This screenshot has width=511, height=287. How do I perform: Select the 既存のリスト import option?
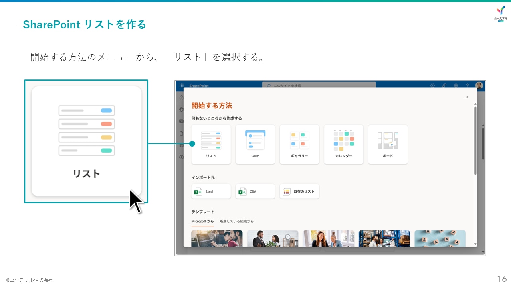point(299,191)
